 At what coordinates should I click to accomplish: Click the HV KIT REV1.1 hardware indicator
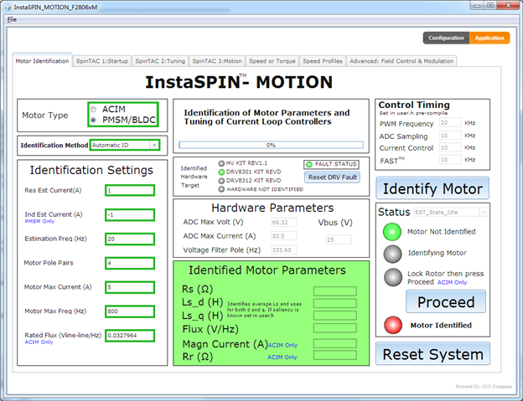pos(221,163)
